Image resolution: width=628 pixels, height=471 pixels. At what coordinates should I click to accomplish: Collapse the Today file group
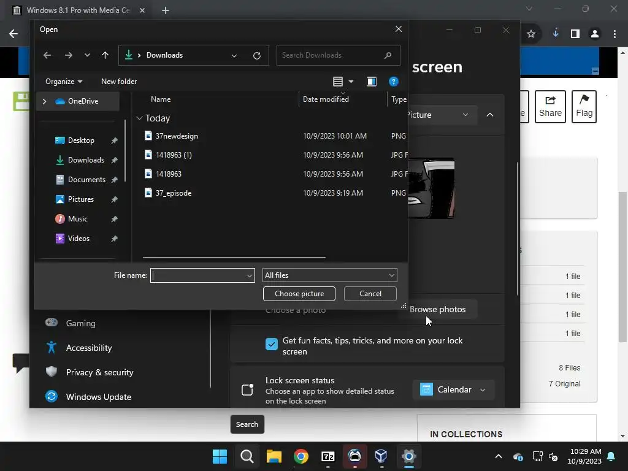point(139,118)
